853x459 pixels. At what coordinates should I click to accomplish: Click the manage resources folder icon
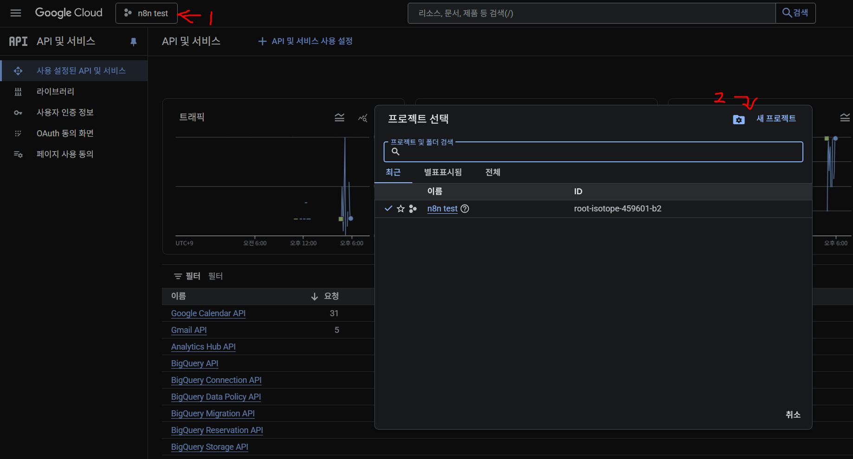739,120
